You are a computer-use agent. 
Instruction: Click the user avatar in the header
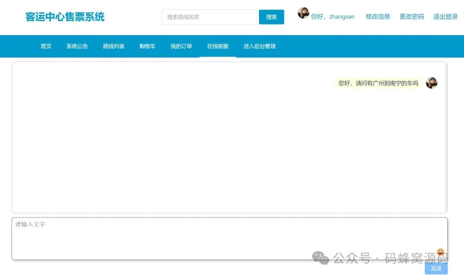click(304, 13)
